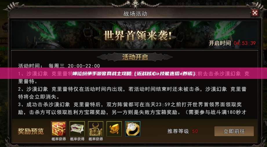This screenshot has width=267, height=147.
Task: Click the 战场活动 dialog title
Action: (135, 14)
